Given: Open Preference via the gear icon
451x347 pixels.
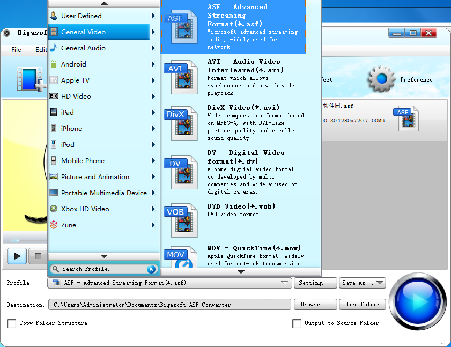Looking at the screenshot, I should click(382, 79).
